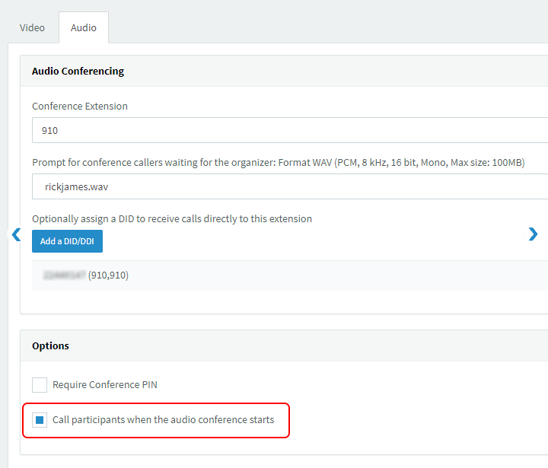Click the Conference Extension label
This screenshot has width=548, height=468.
point(80,106)
